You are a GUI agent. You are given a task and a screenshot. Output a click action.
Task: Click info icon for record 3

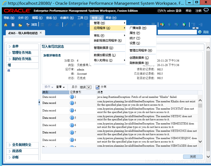pyautogui.click(x=72, y=103)
